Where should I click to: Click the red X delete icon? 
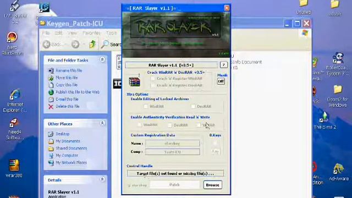tap(51, 106)
